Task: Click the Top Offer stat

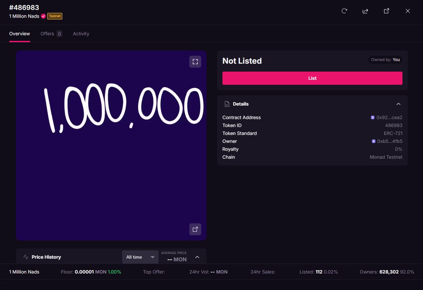Action: [x=154, y=272]
